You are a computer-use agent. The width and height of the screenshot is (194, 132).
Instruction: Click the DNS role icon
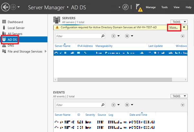click(4, 45)
